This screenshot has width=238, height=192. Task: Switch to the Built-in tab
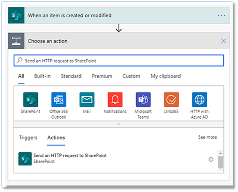pyautogui.click(x=43, y=76)
